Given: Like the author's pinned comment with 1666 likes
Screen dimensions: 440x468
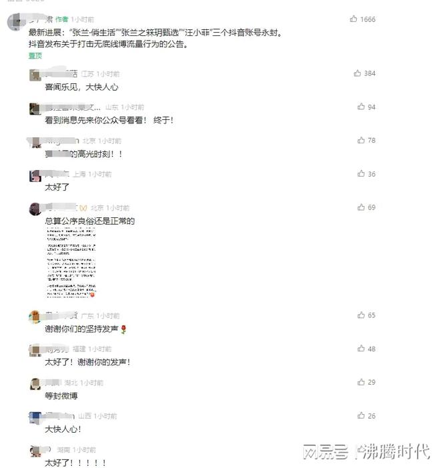Looking at the screenshot, I should [353, 19].
